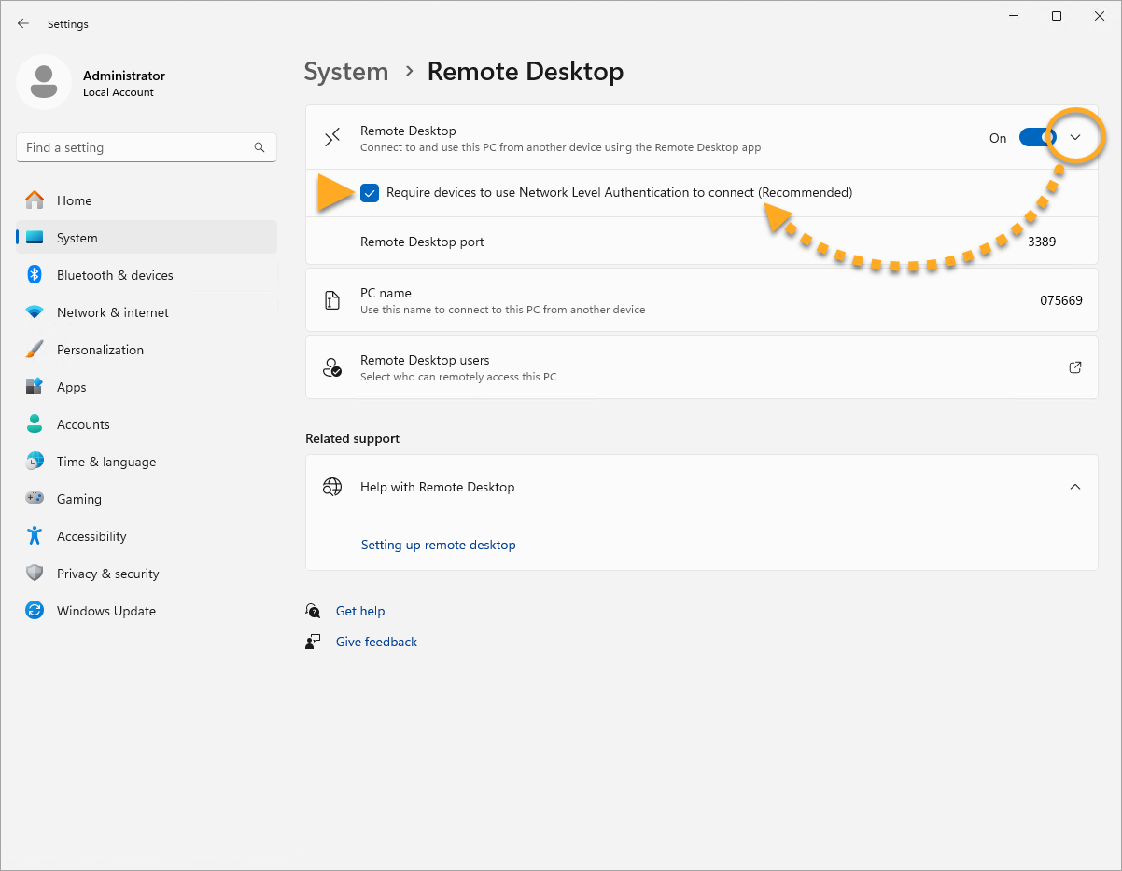Turn off the Remote Desktop toggle

(1036, 138)
